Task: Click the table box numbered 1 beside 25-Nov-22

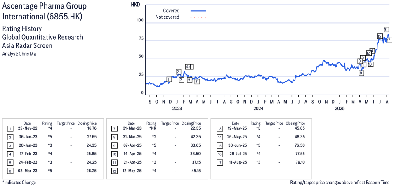Action: (x=10, y=129)
